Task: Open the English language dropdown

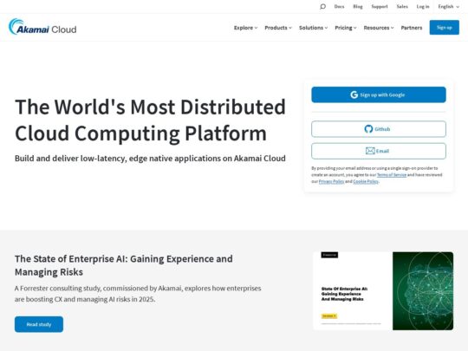Action: tap(449, 7)
